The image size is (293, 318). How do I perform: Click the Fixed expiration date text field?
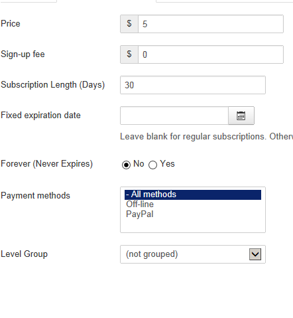[x=174, y=116]
